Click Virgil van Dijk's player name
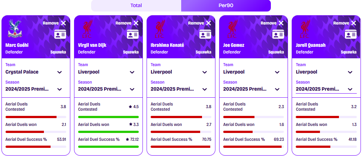Screen dimensions: 362x156 [92, 45]
